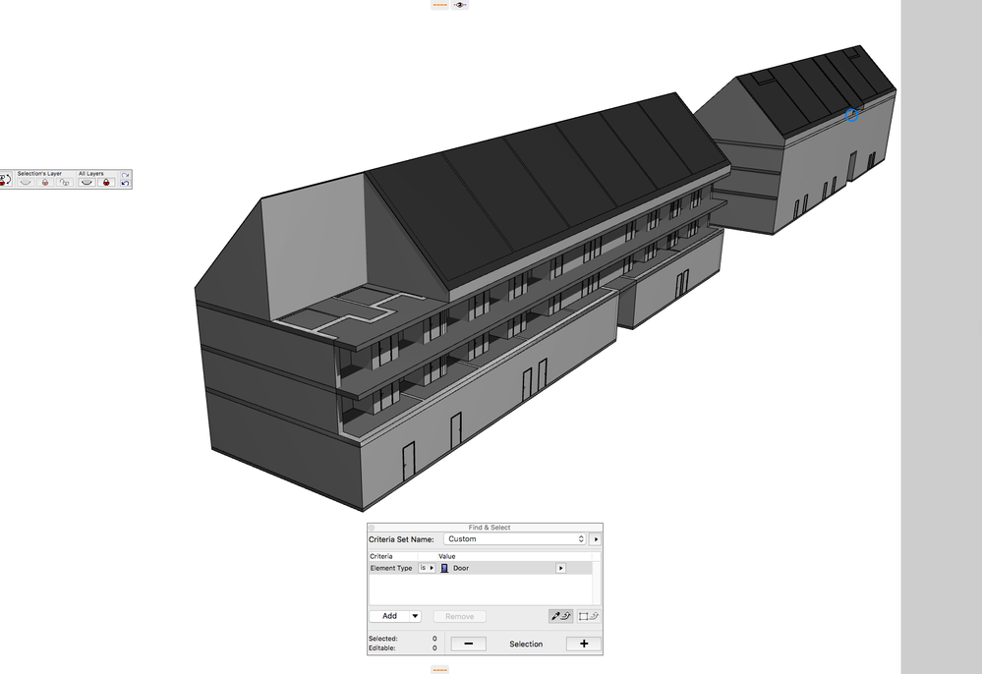Click the Add button to add a criterion

click(x=392, y=615)
